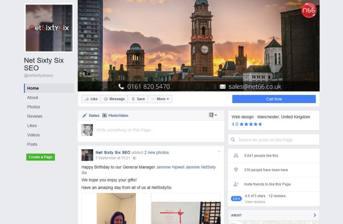Click '6,641 people like this'
This screenshot has width=343, height=224.
pos(261,156)
